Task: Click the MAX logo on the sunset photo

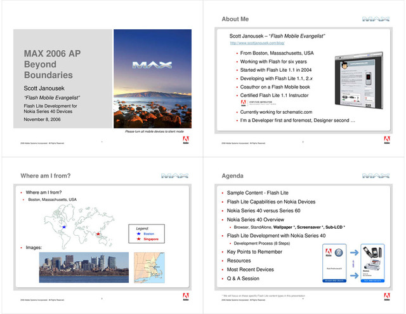Action: click(152, 65)
